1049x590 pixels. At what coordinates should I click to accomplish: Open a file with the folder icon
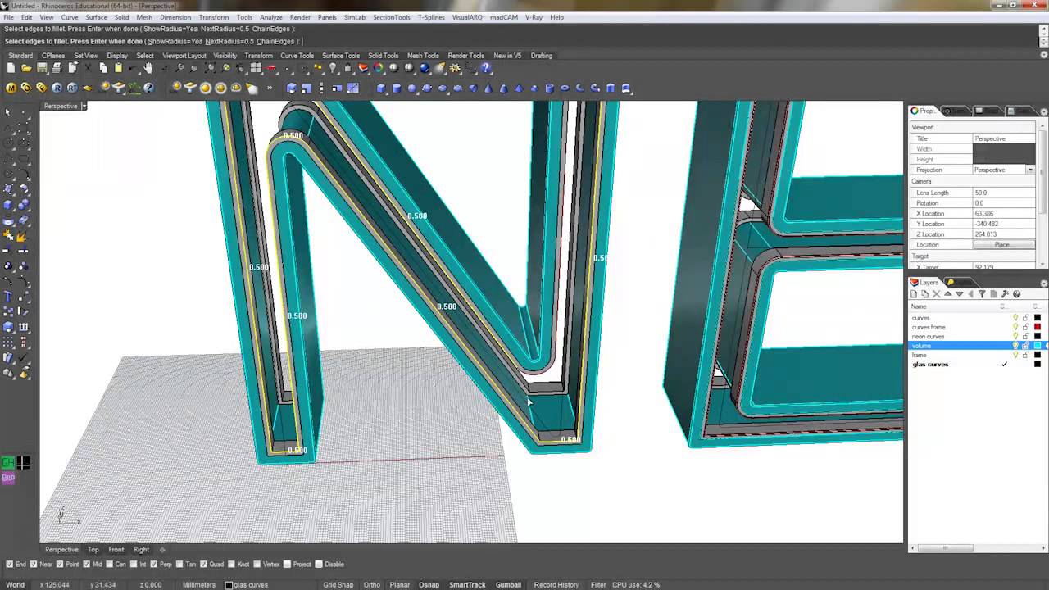coord(26,68)
